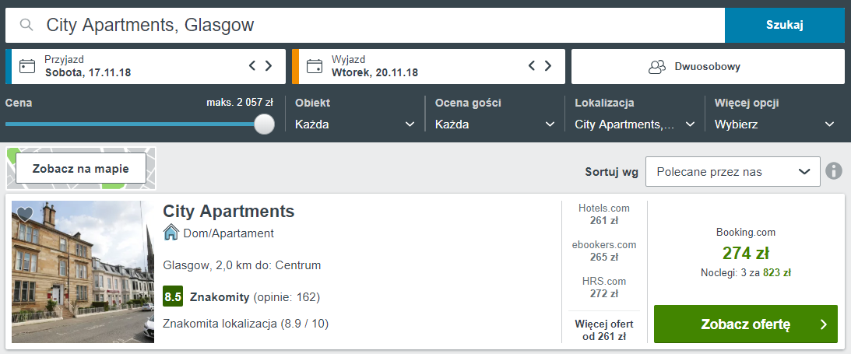This screenshot has height=354, width=851.
Task: Open the Lokalizacja filter dropdown
Action: click(634, 124)
